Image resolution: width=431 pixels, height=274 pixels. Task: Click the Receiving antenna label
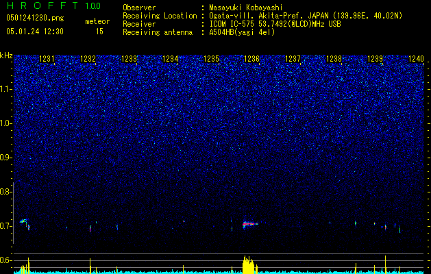(158, 32)
